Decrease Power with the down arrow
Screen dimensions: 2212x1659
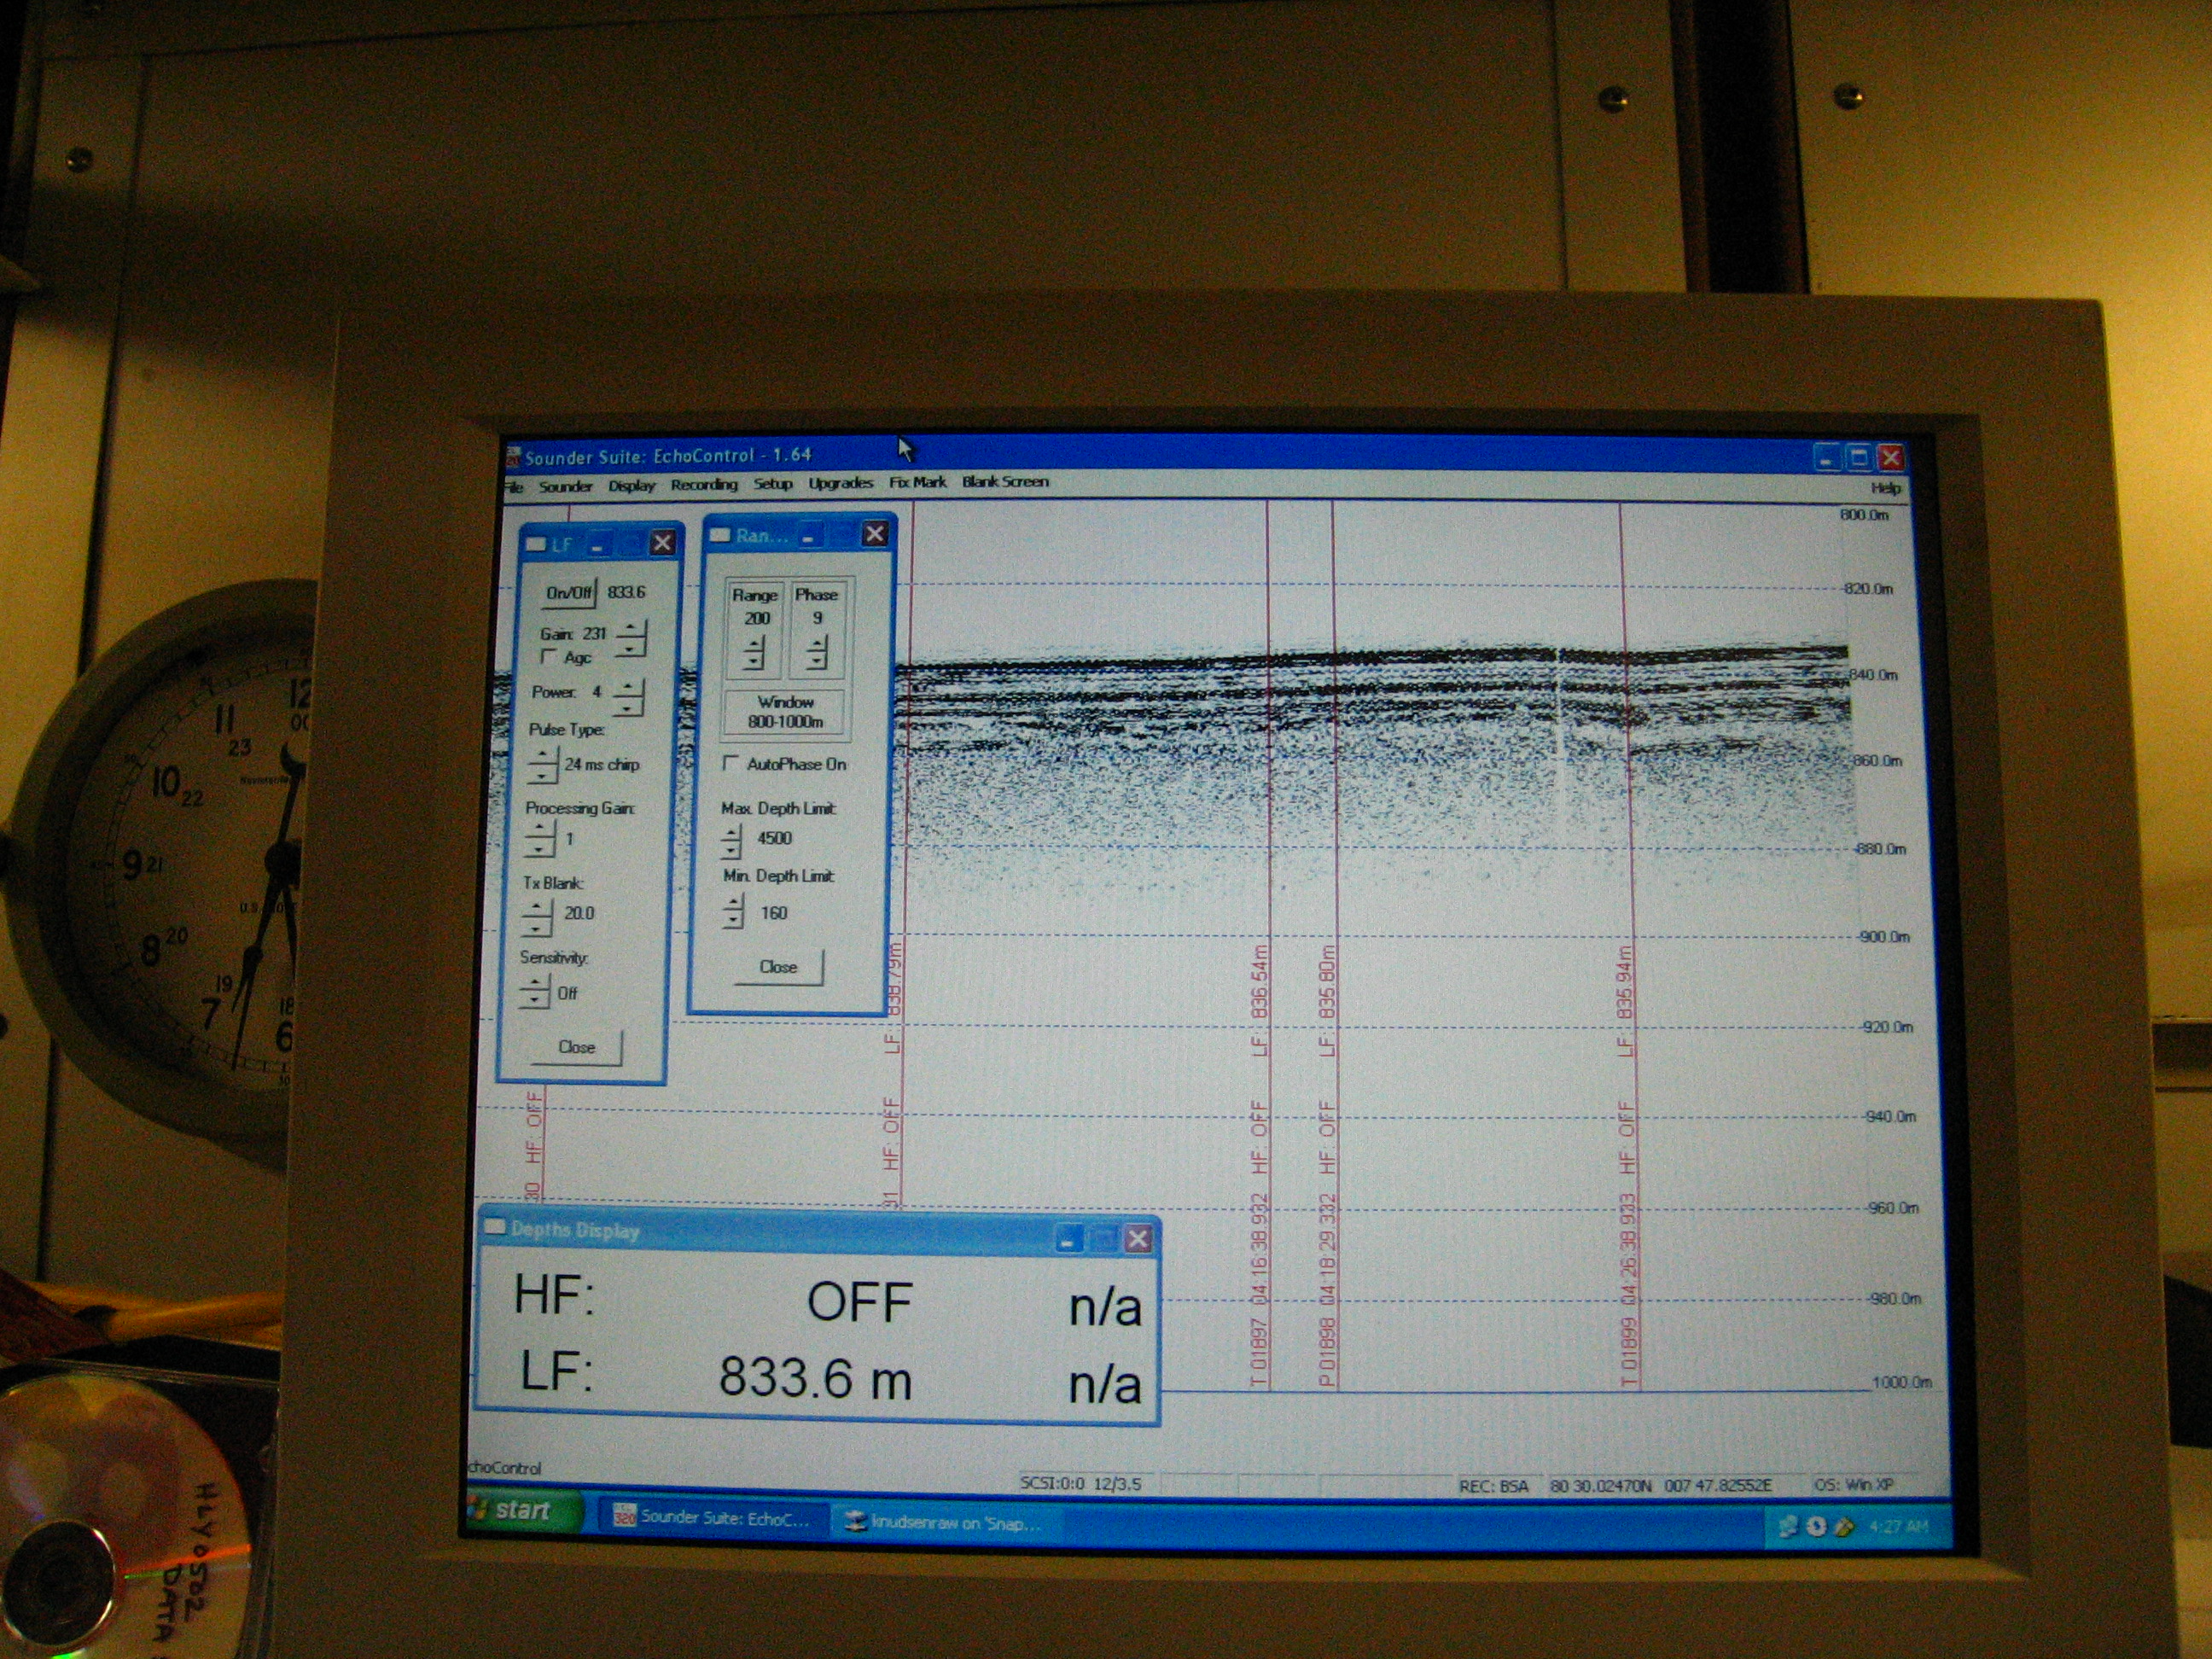click(628, 707)
